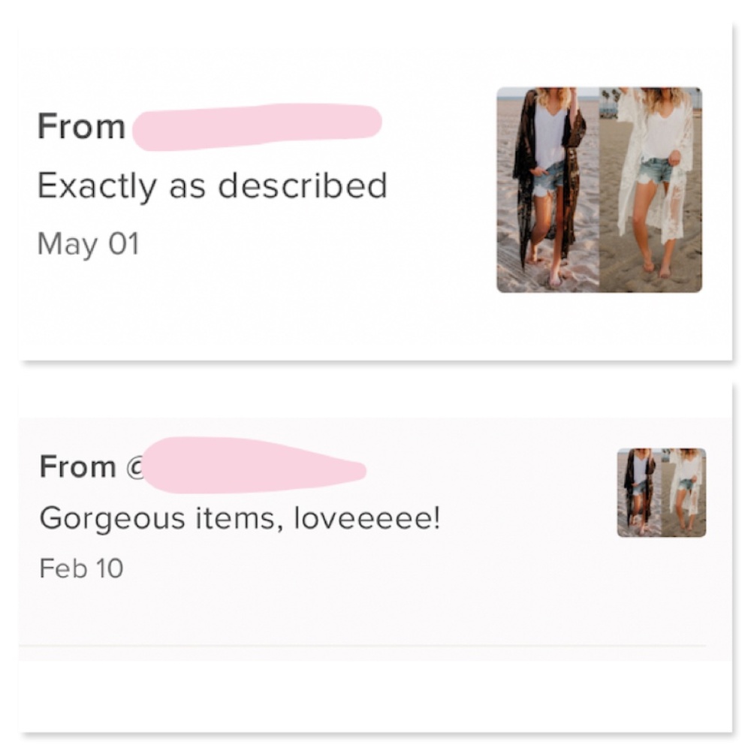Open the hidden username on the Feb 10 review

pos(252,467)
